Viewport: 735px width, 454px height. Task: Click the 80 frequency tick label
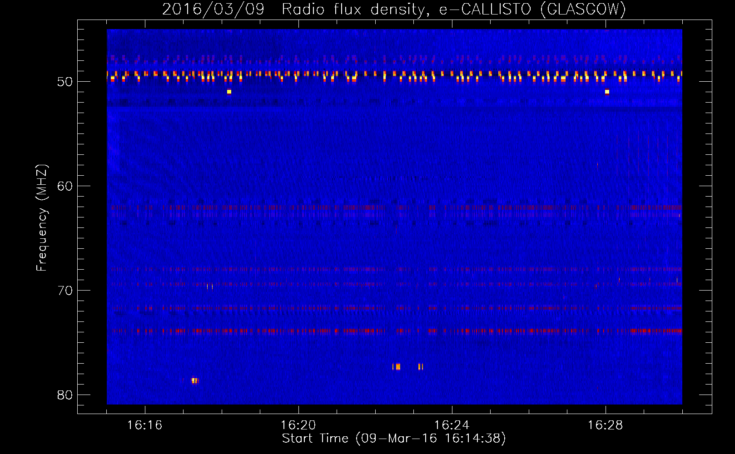point(65,395)
